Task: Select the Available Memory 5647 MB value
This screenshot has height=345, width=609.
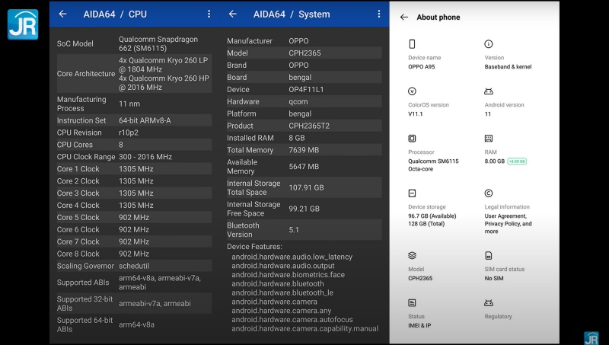Action: (304, 167)
